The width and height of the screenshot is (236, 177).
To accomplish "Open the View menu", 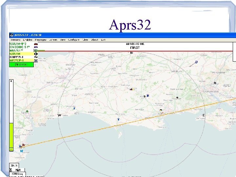I will click(x=63, y=40).
